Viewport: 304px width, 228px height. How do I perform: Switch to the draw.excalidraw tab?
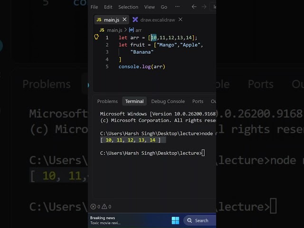tap(157, 20)
